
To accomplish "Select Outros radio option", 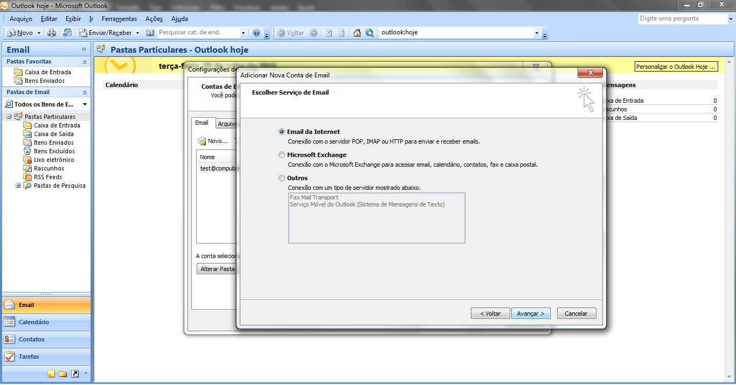I will [282, 178].
